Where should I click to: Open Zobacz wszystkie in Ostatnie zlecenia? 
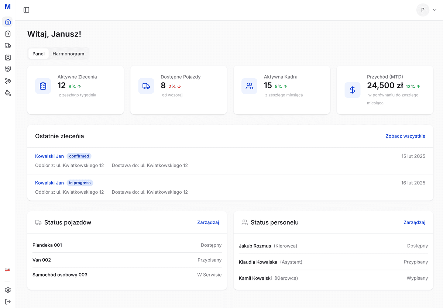[x=405, y=136]
